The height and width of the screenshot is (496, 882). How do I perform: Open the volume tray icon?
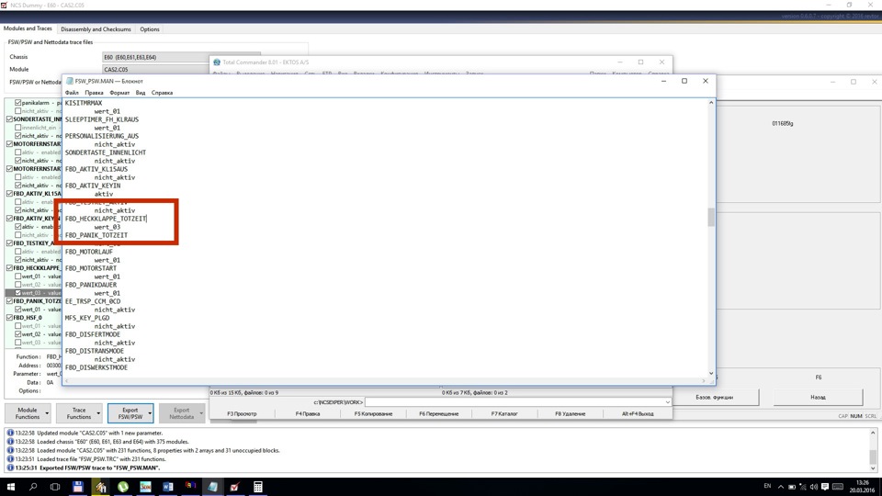pyautogui.click(x=813, y=487)
